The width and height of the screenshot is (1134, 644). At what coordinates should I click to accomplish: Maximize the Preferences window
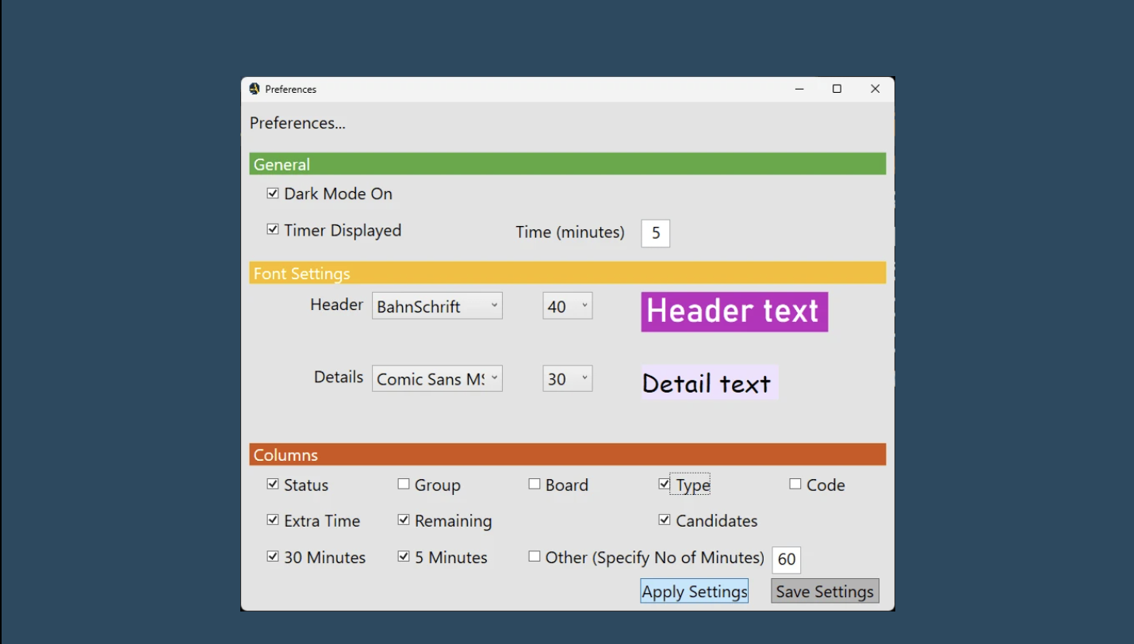837,89
